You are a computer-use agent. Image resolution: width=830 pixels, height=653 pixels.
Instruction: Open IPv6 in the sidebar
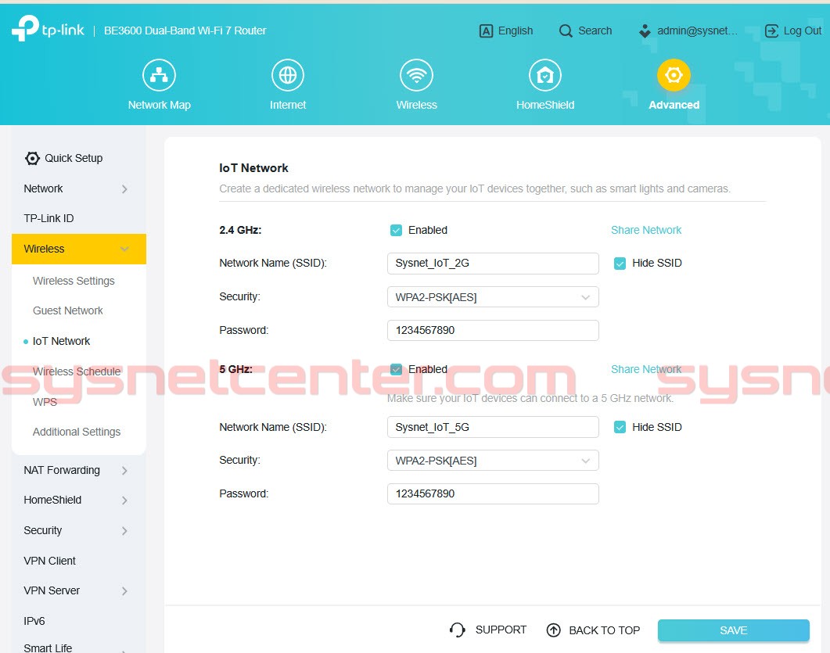(x=34, y=621)
